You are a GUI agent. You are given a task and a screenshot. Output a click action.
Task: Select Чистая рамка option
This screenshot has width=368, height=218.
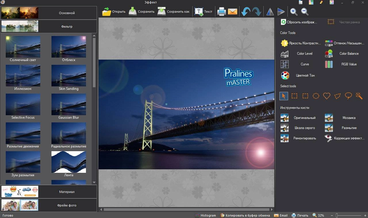pos(344,22)
